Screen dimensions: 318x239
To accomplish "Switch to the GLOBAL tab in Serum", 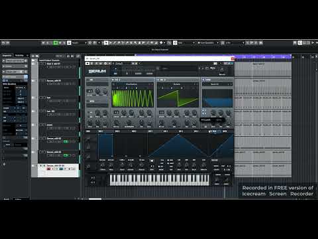I will click(x=150, y=74).
